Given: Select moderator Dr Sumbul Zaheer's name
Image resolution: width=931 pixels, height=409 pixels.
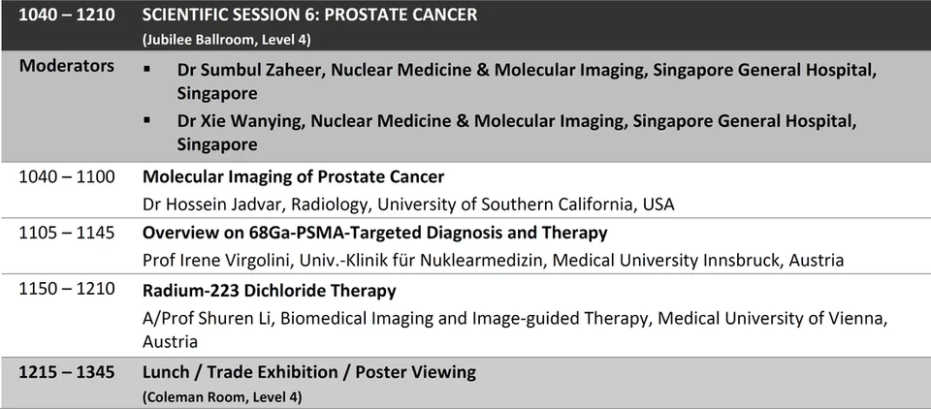Looking at the screenshot, I should 249,70.
